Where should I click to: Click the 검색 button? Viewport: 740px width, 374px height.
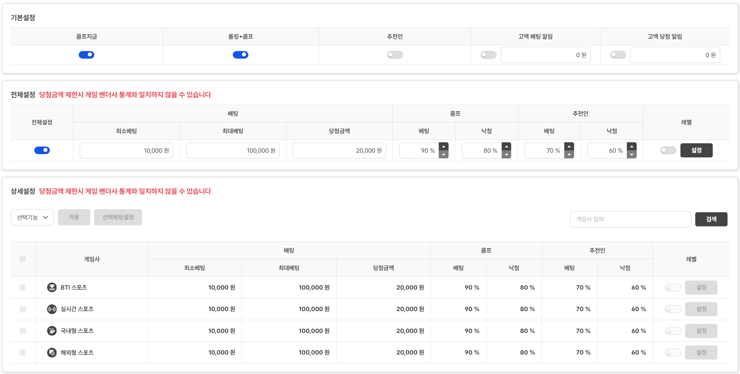[x=711, y=219]
